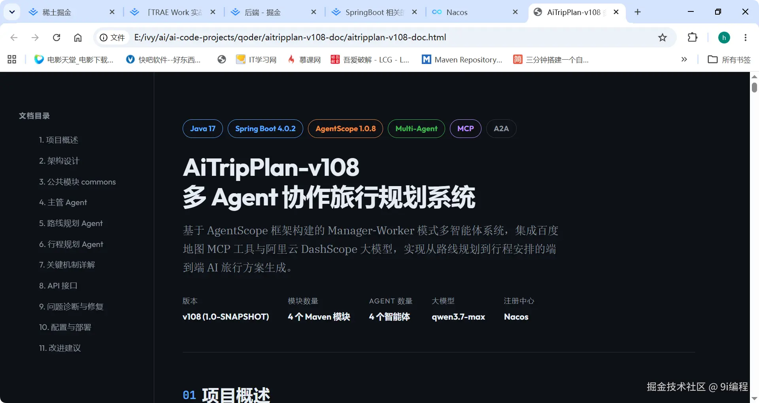
Task: Close the AiTripPlan-v108 tab
Action: coord(616,12)
